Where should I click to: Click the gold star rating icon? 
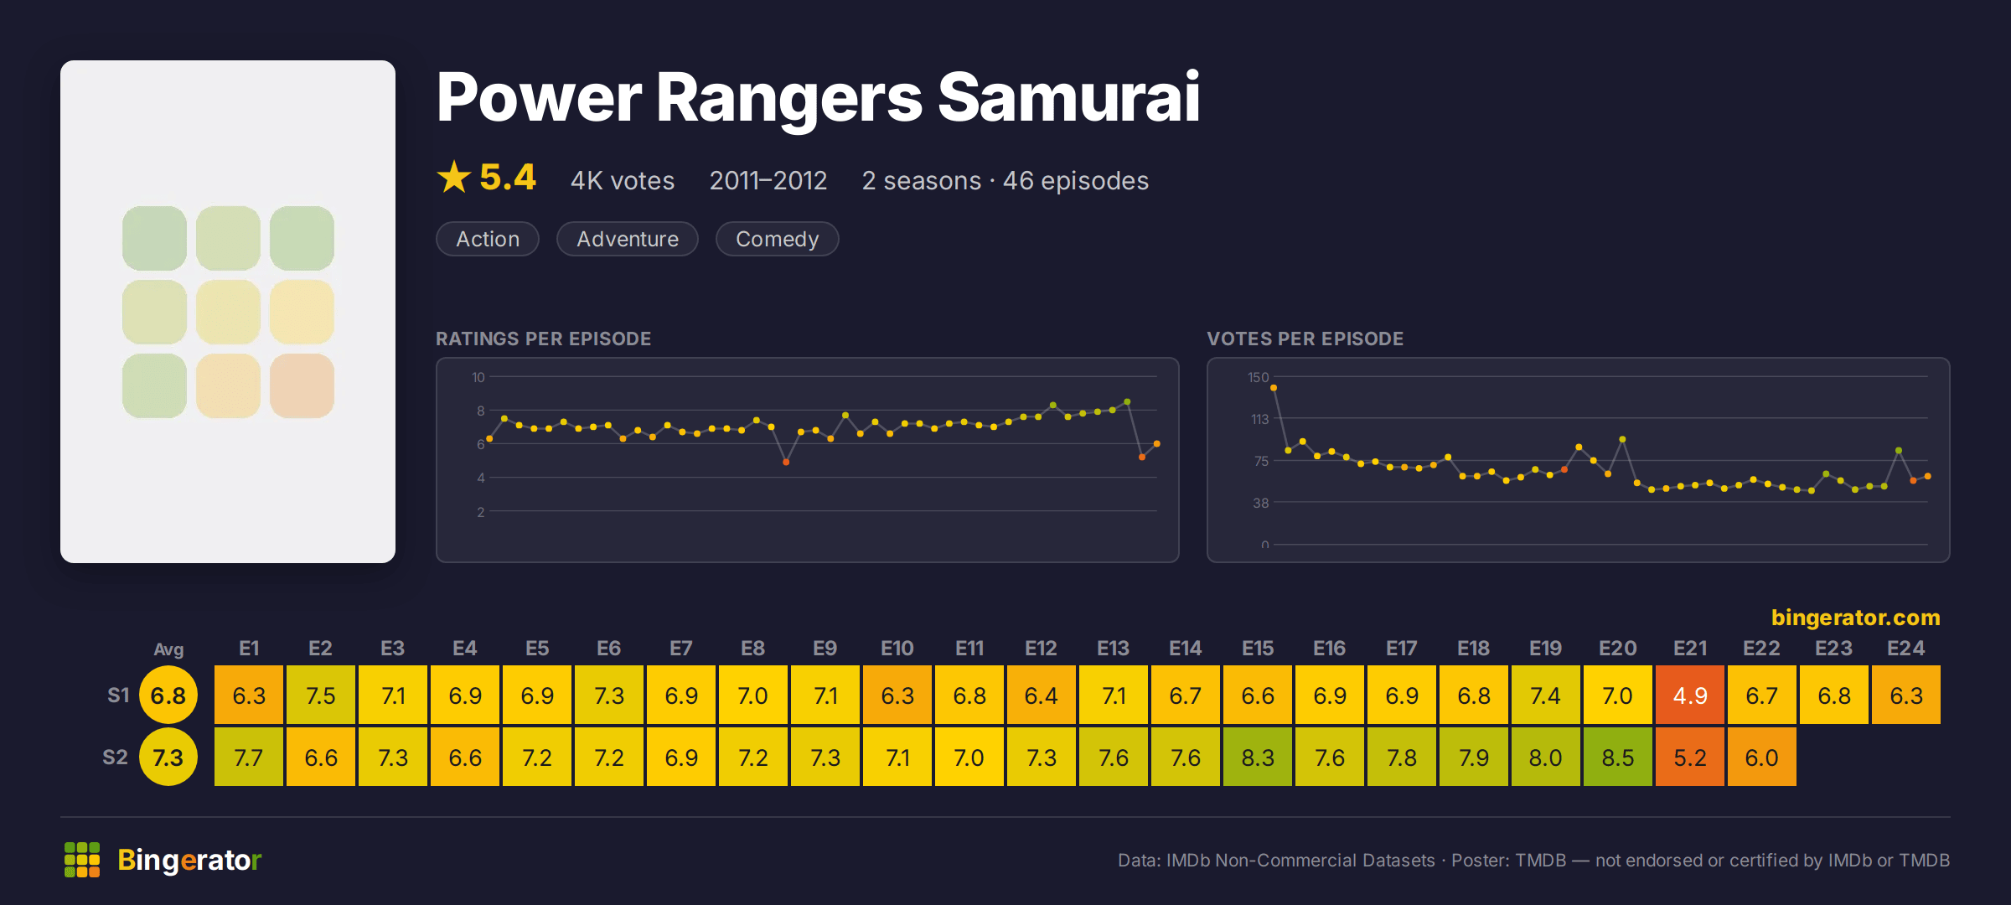(x=454, y=177)
